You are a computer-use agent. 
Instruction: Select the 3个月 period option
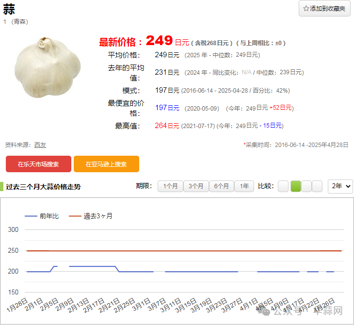(196, 186)
